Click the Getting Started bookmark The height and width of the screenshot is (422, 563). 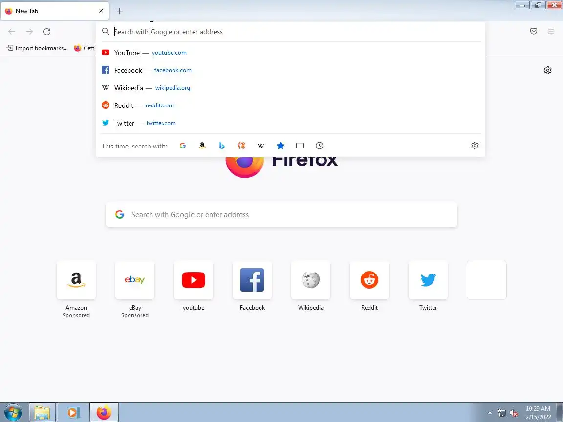pyautogui.click(x=85, y=48)
